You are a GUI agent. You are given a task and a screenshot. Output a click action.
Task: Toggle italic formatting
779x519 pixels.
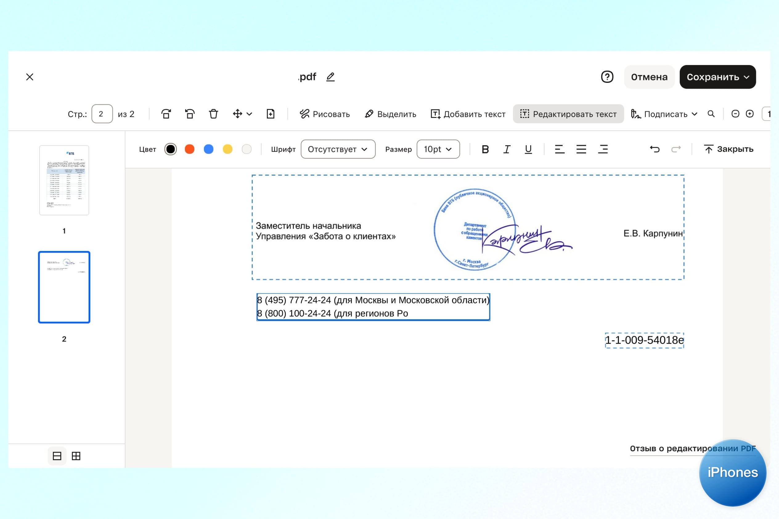coord(507,149)
